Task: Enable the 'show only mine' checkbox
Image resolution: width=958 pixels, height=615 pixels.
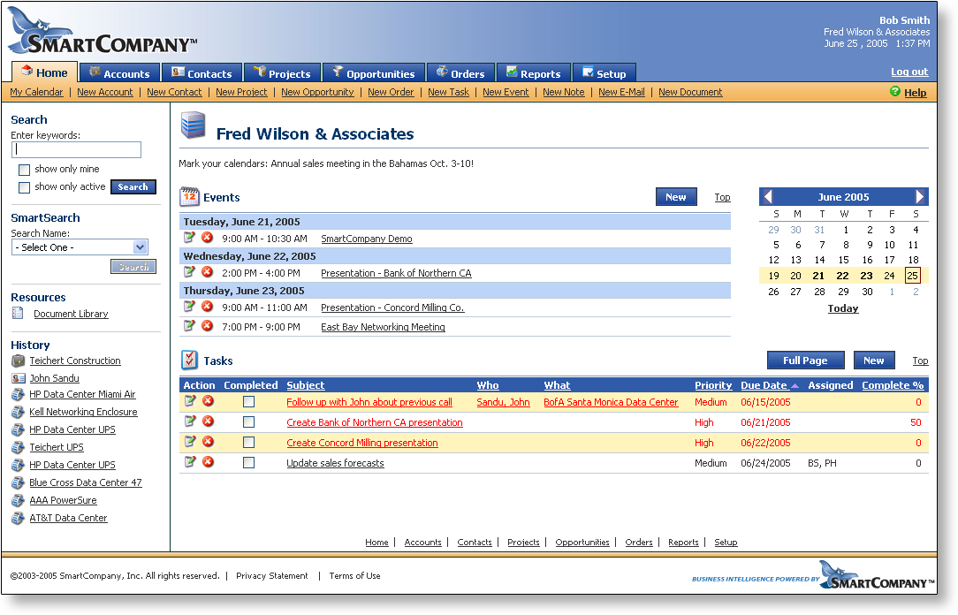Action: click(x=25, y=170)
